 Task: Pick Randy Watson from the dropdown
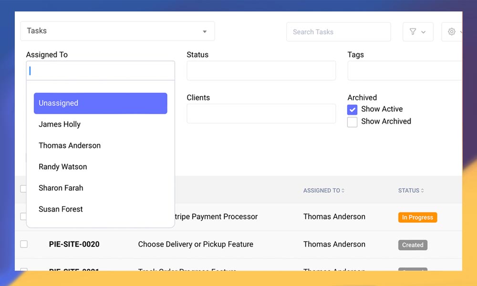[x=63, y=167]
